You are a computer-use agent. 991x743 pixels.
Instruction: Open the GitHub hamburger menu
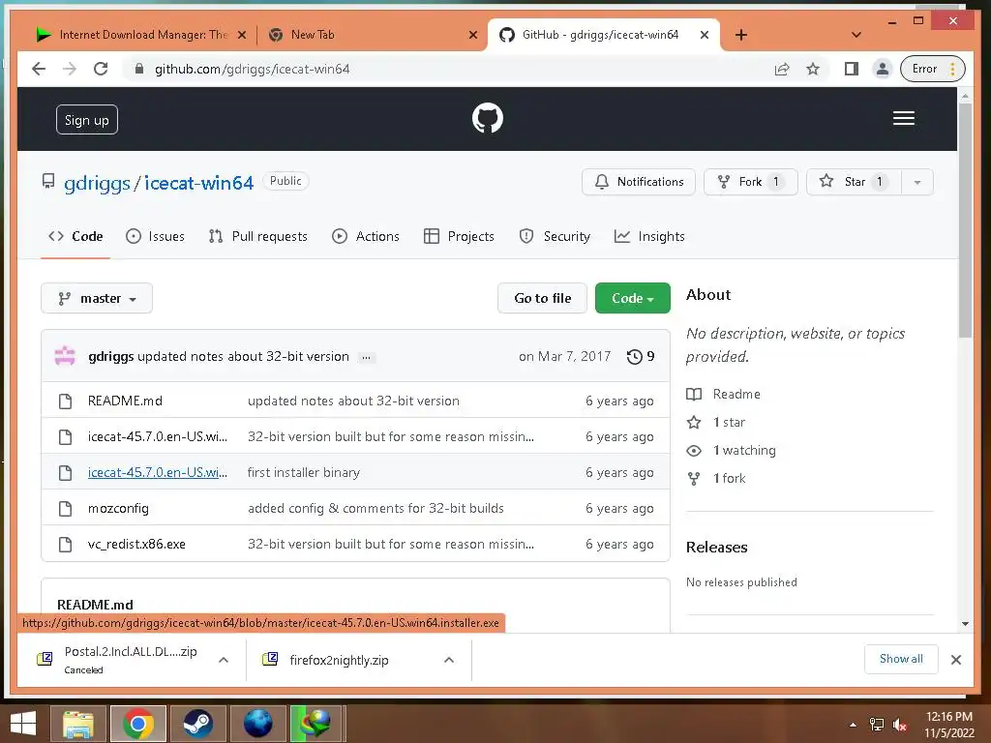pos(903,118)
